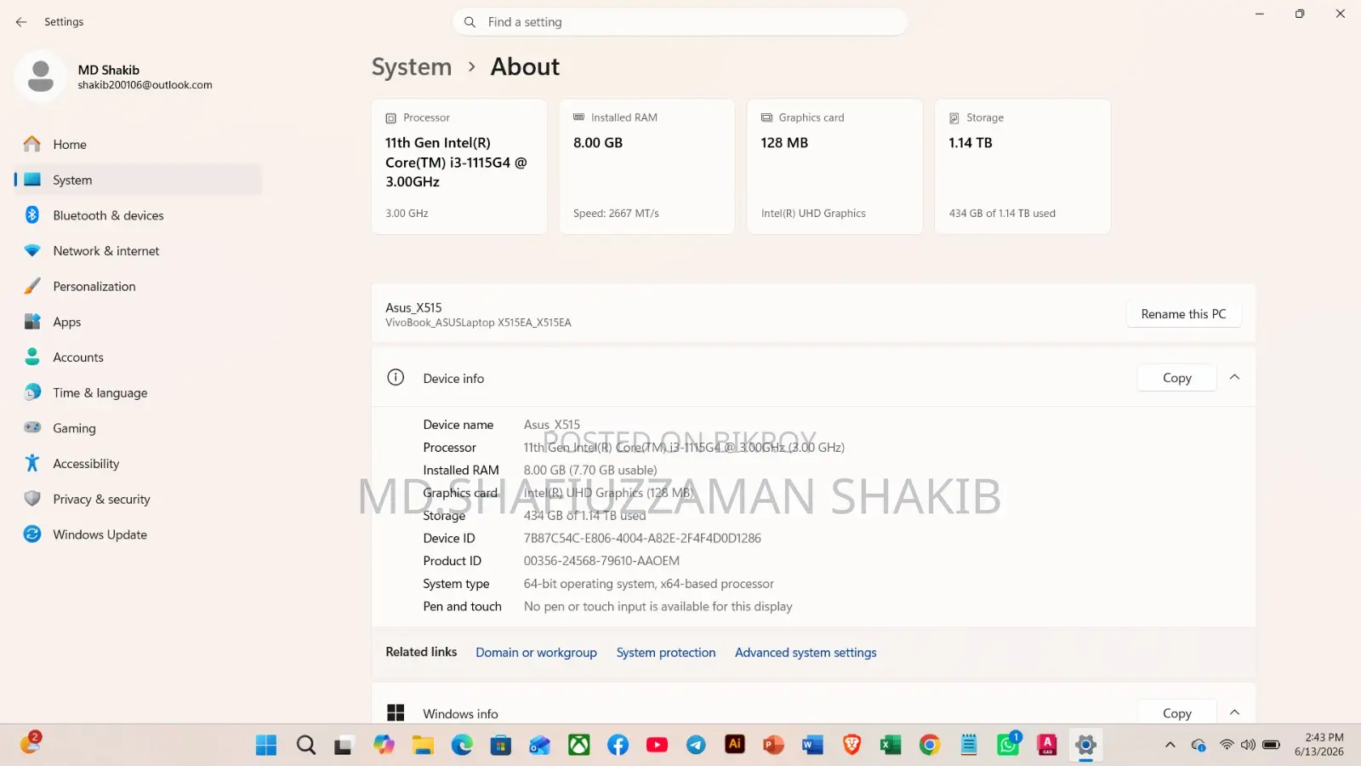
Task: Launch Google Chrome from the taskbar
Action: (930, 746)
